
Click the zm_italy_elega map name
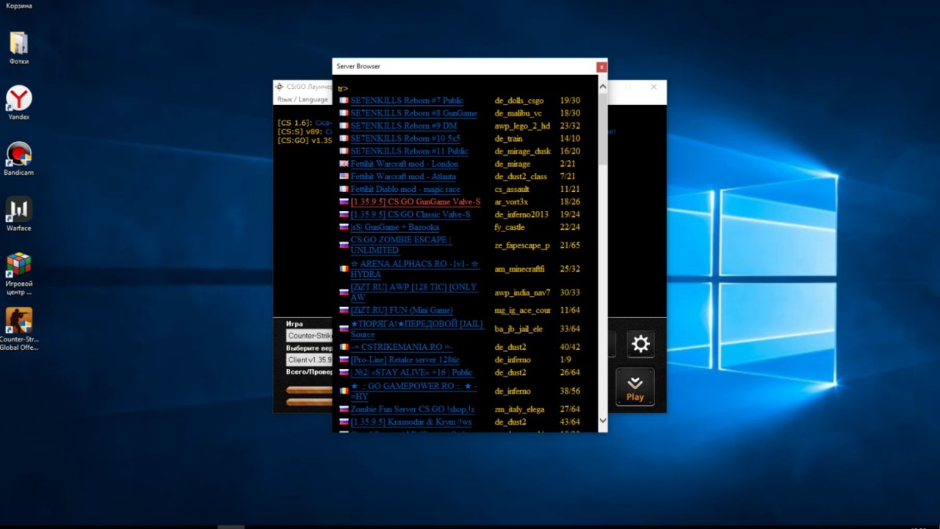pos(519,409)
